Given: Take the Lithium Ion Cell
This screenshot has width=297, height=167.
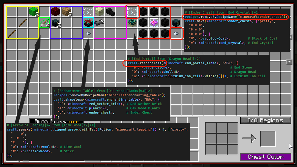Looking at the screenshot, I should pos(99,23).
